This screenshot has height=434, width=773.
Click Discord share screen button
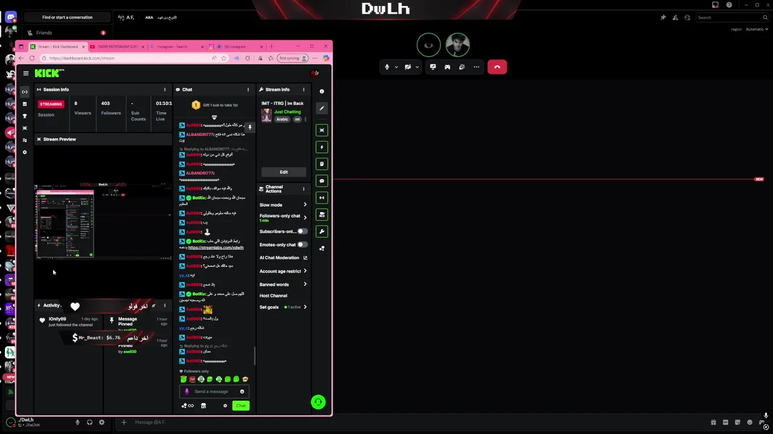(x=433, y=67)
